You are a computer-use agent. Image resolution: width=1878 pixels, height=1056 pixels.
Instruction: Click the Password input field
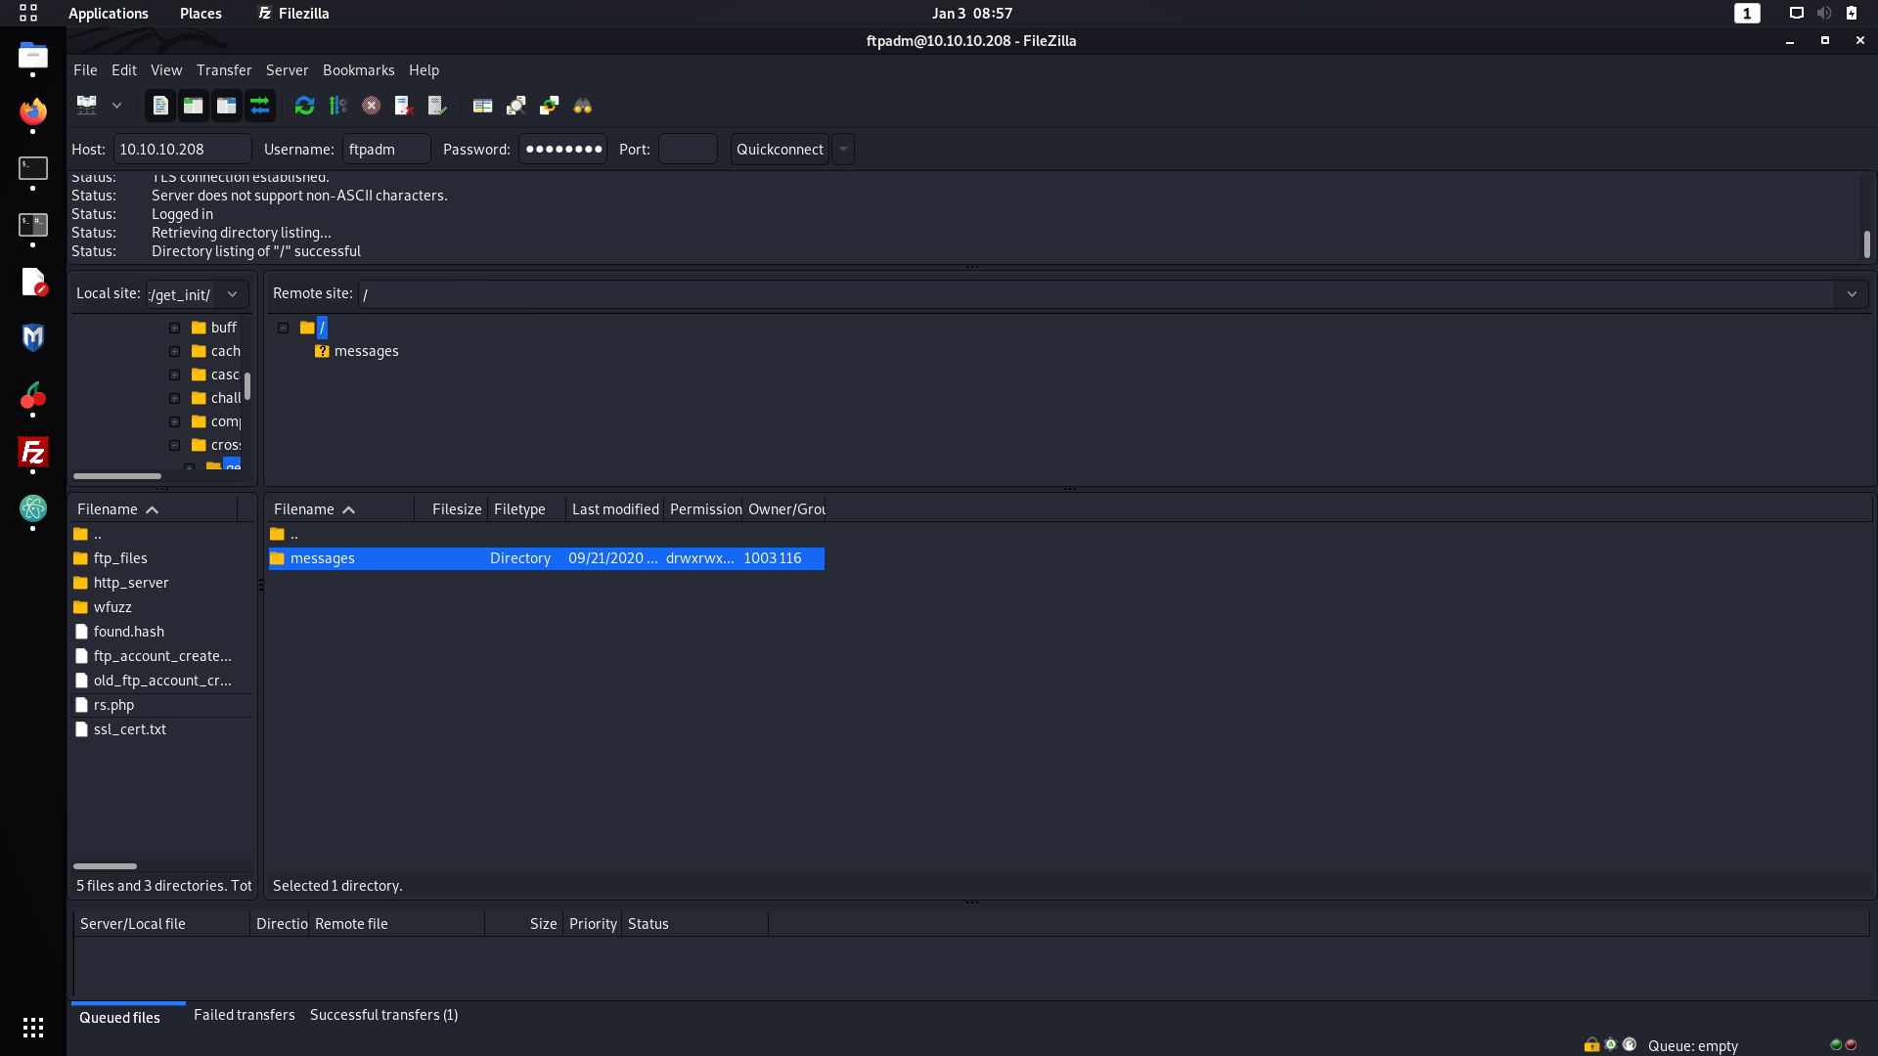(x=562, y=150)
